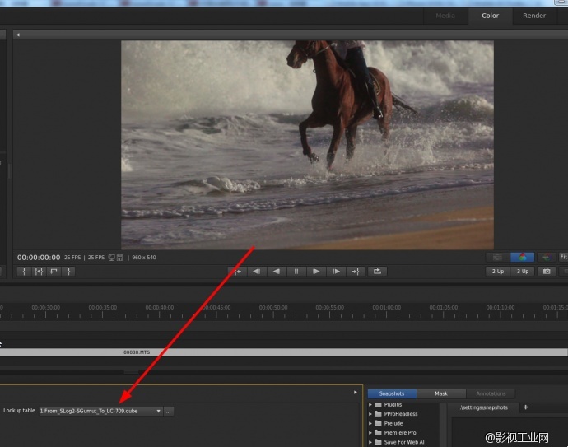Open the ..\settings\snapshots tab
This screenshot has width=568, height=447.
(483, 407)
